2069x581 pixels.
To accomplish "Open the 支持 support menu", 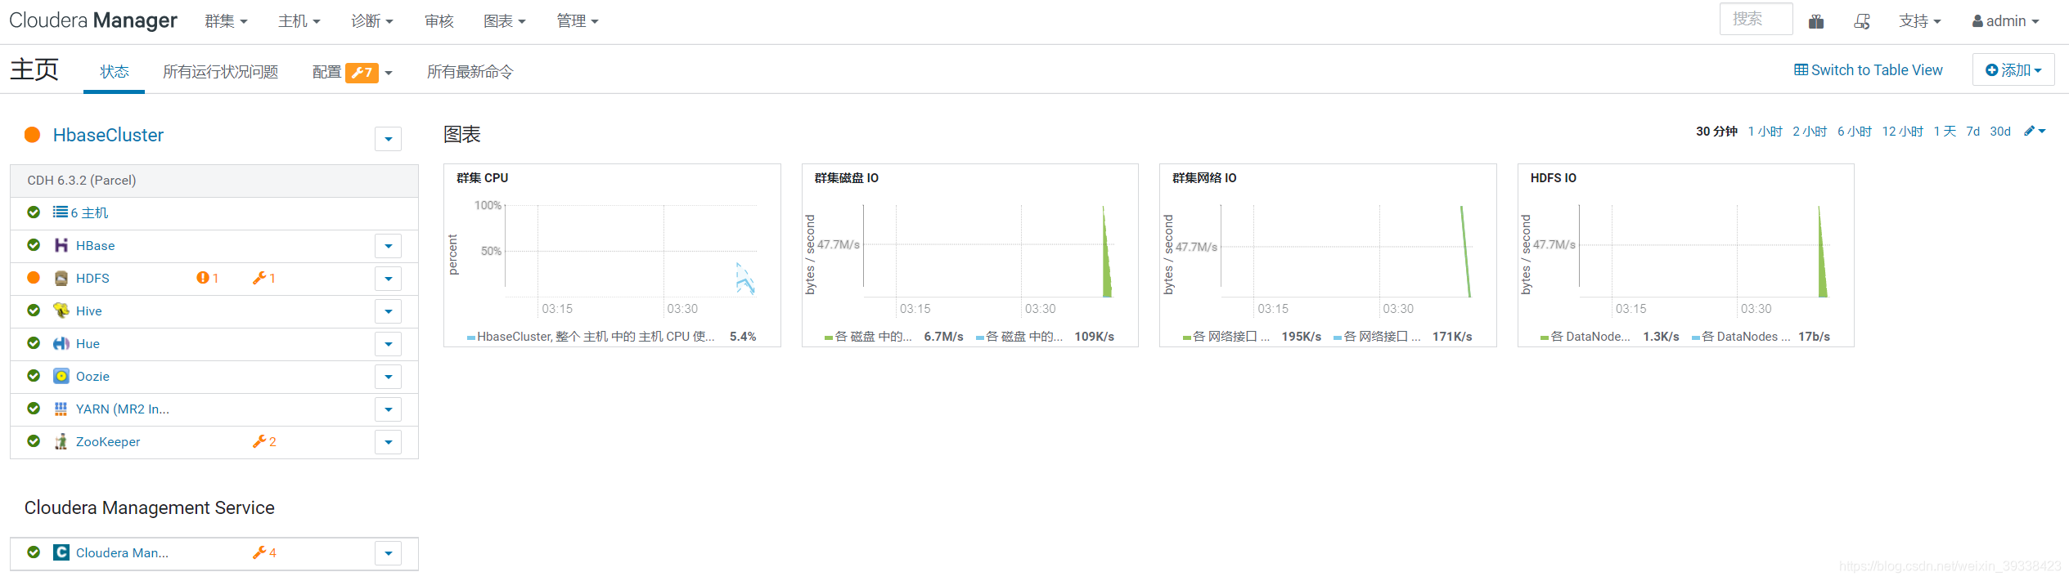I will [x=1920, y=21].
